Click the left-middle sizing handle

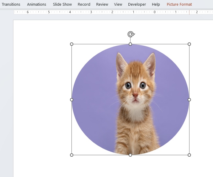[x=71, y=100]
